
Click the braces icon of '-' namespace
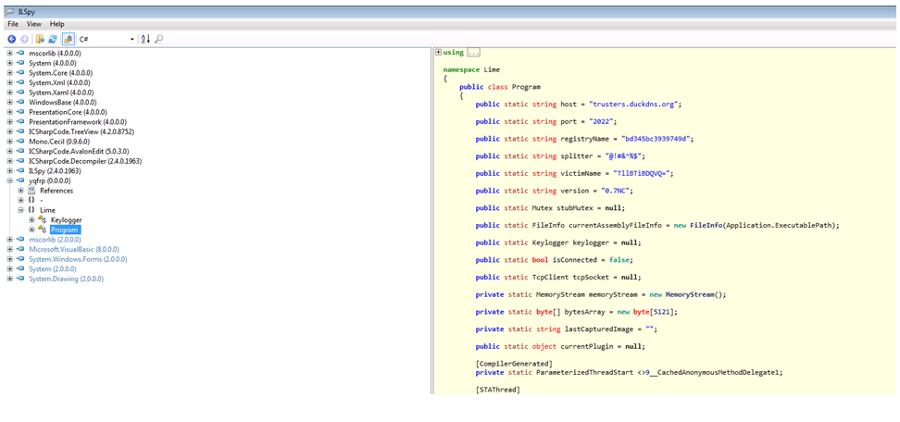(x=31, y=200)
